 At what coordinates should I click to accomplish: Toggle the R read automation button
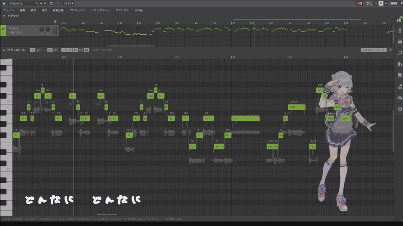[x=381, y=3]
